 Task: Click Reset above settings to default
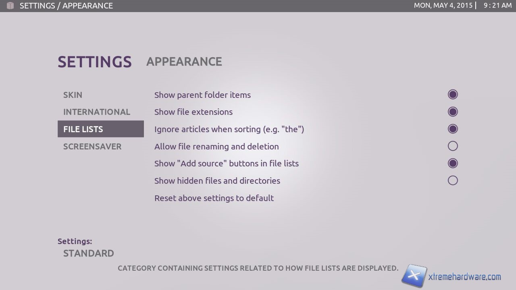point(214,198)
